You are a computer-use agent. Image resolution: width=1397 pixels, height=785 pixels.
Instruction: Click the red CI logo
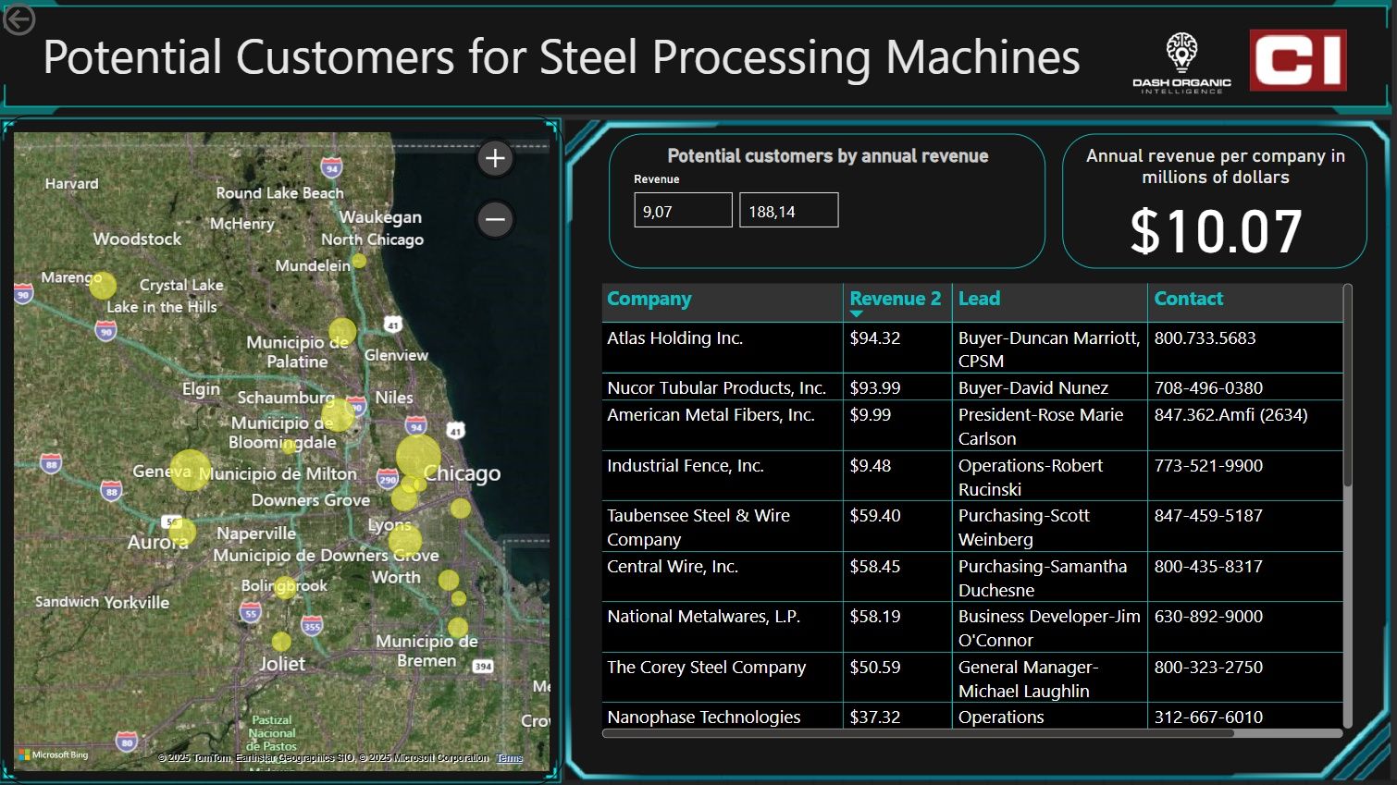(x=1297, y=60)
